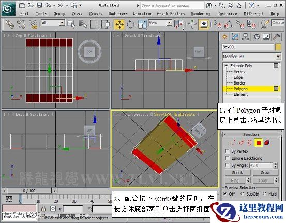286x223 pixels.
Task: Select the Vertex sub-object selection icon
Action: click(x=233, y=143)
